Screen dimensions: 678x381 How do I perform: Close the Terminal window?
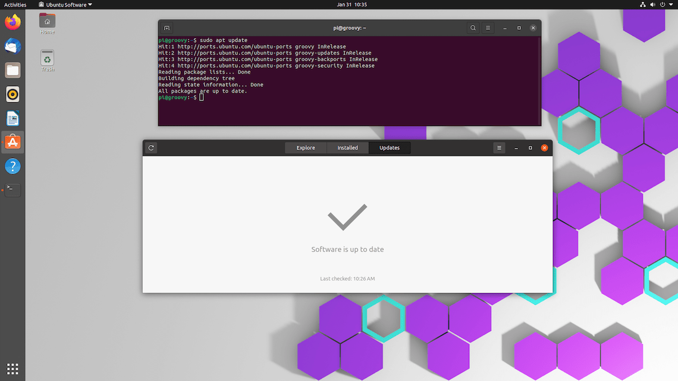coord(533,28)
